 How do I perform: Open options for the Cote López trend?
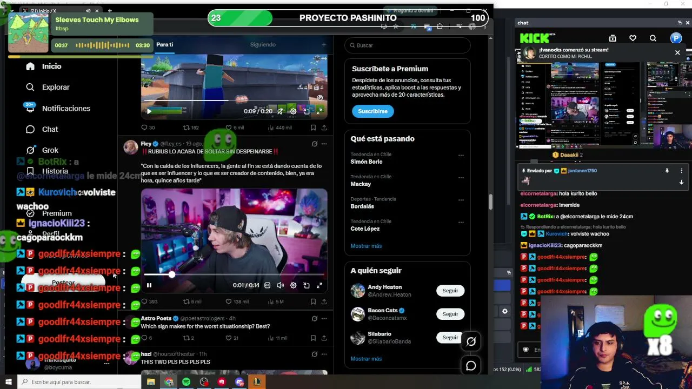tap(461, 223)
